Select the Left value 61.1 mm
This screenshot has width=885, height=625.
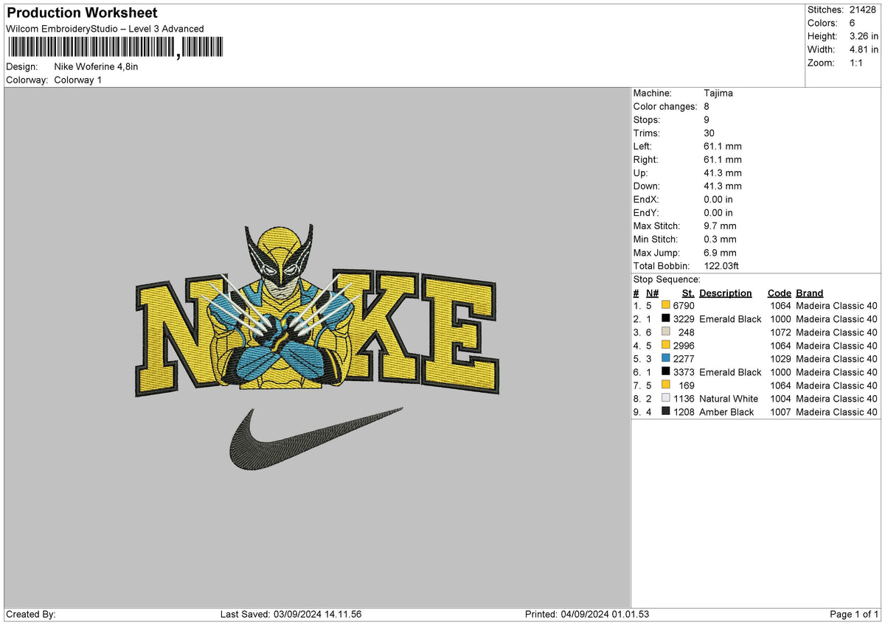click(723, 146)
